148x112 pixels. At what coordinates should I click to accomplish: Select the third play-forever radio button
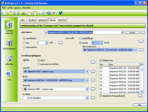click(x=24, y=47)
